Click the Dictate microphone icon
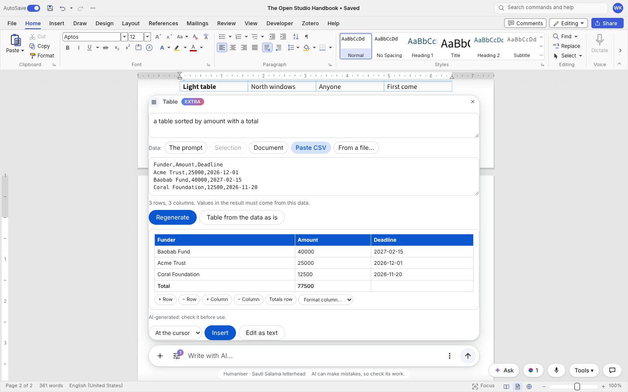 [x=600, y=40]
